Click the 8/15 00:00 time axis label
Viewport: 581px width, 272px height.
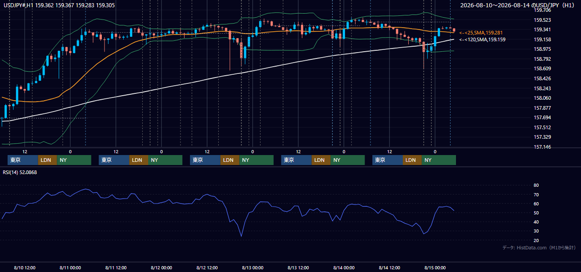[435, 267]
